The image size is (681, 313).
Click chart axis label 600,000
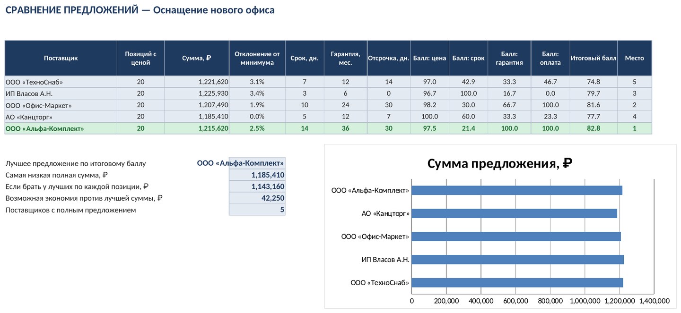point(515,301)
